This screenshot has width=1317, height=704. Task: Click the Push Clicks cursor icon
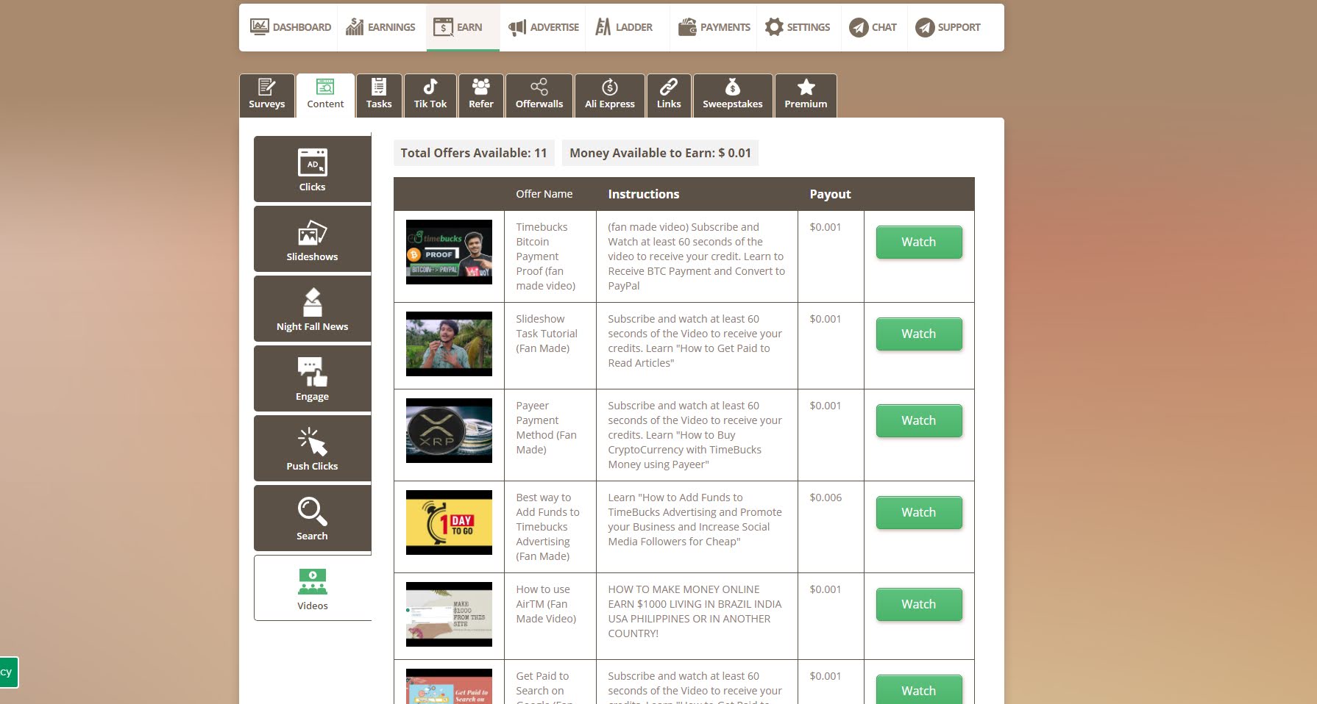313,442
